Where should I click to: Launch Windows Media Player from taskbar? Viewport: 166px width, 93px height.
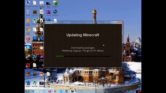click(44, 91)
